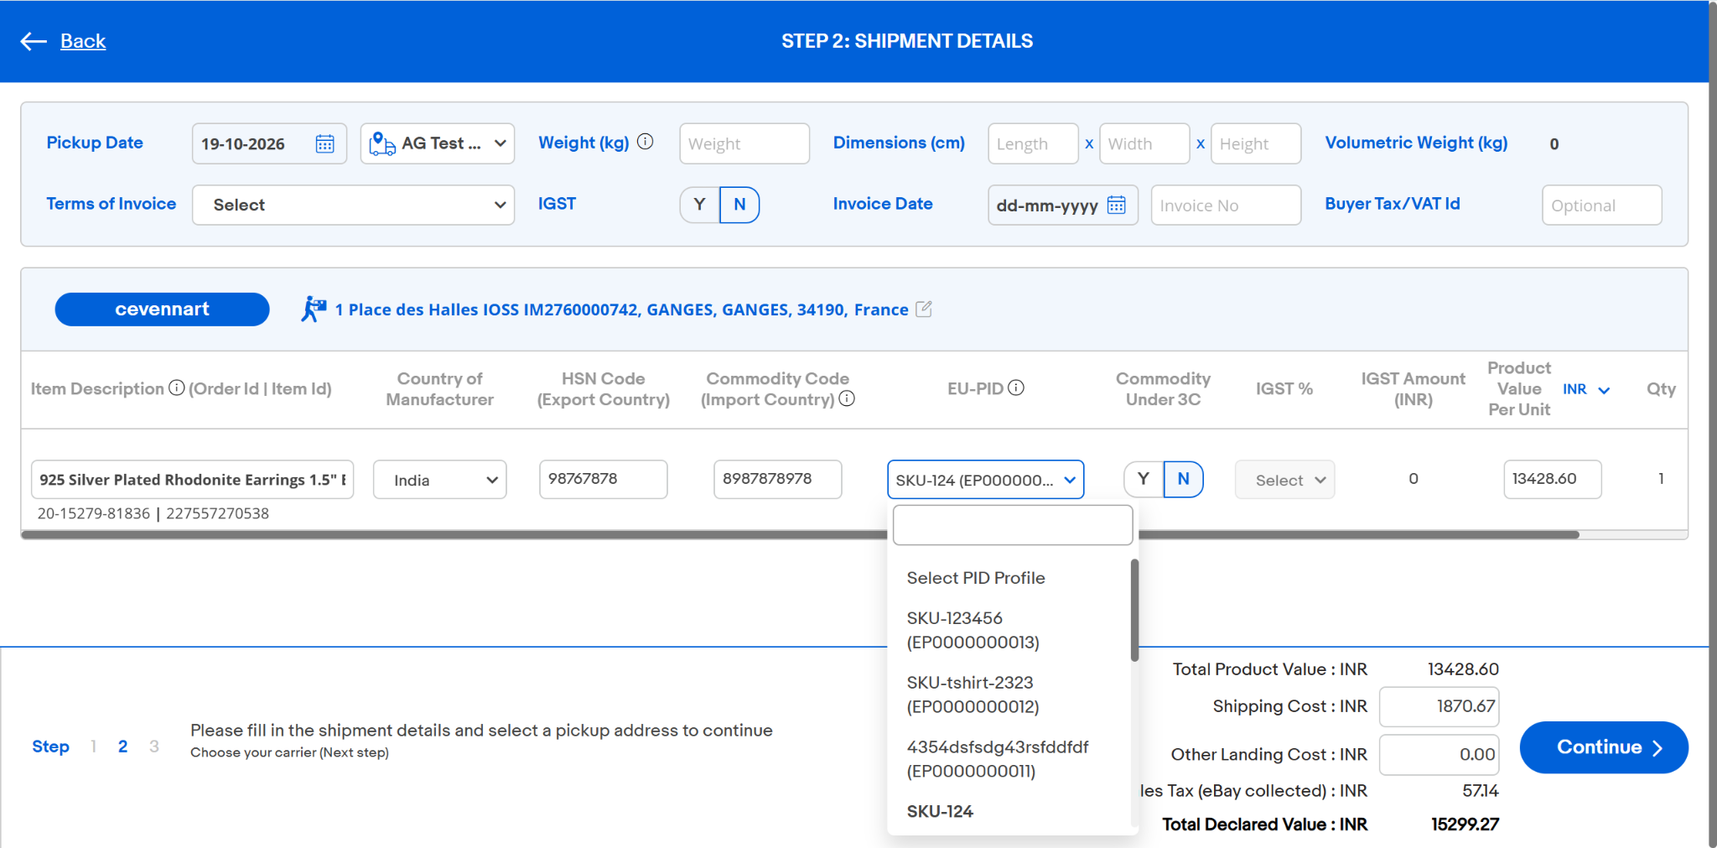This screenshot has width=1717, height=848.
Task: Open the Invoice Date calendar icon
Action: pos(1116,205)
